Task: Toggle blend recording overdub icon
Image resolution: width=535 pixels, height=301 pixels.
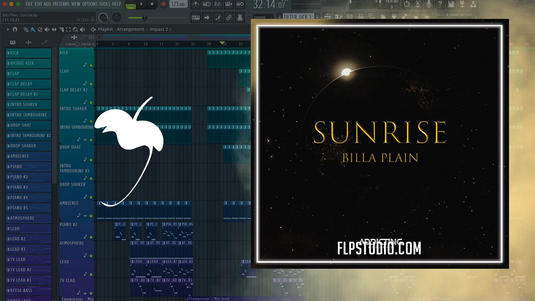Action: [229, 4]
